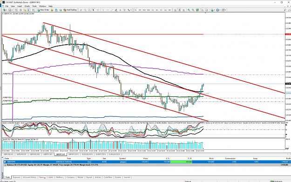
Task: Click the New Order button
Action: 43,10
